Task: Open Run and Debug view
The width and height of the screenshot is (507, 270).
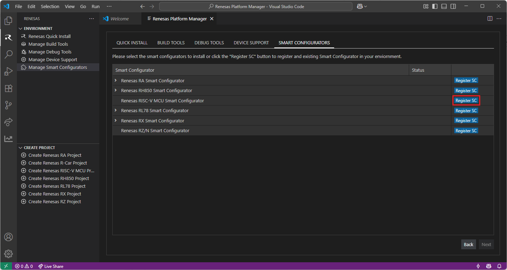Action: click(8, 71)
